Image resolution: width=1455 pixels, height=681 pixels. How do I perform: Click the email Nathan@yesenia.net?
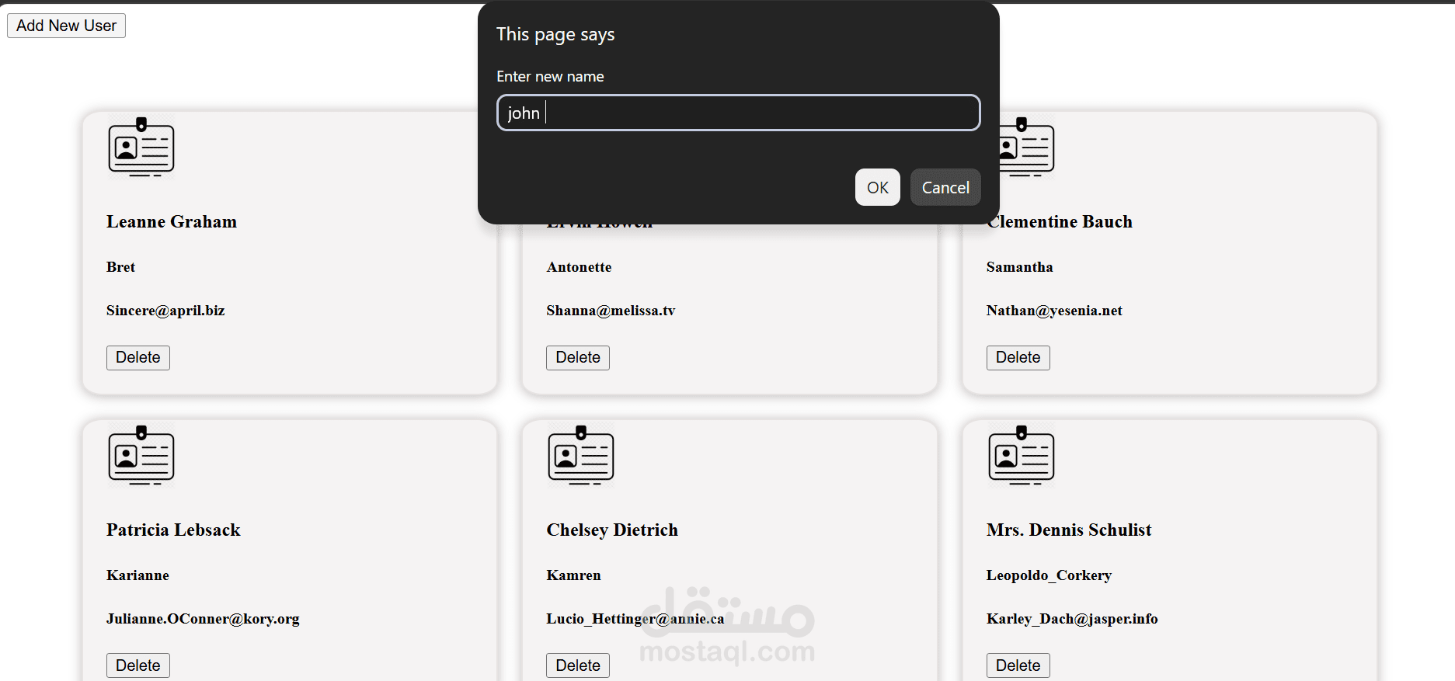point(1054,311)
